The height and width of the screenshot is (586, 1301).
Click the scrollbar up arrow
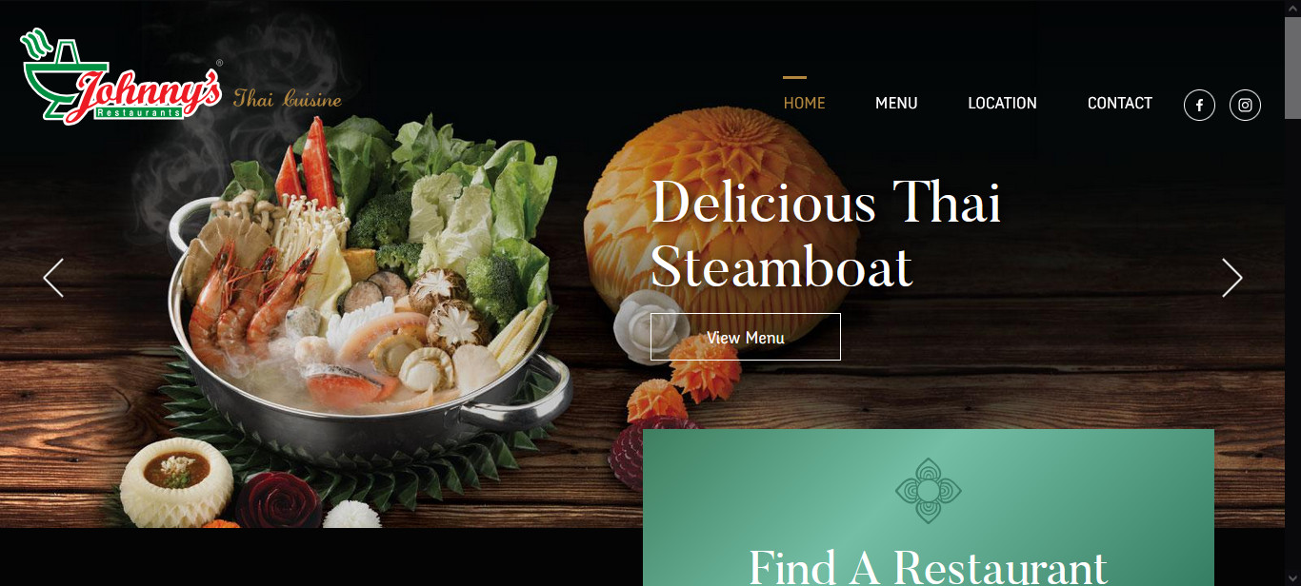(1292, 8)
